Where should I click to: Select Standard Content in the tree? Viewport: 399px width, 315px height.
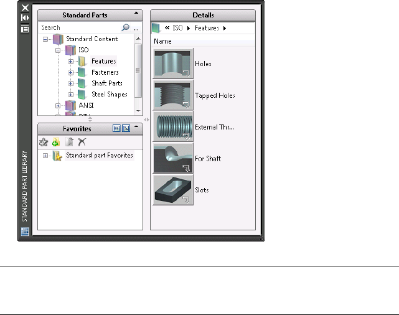pyautogui.click(x=92, y=39)
